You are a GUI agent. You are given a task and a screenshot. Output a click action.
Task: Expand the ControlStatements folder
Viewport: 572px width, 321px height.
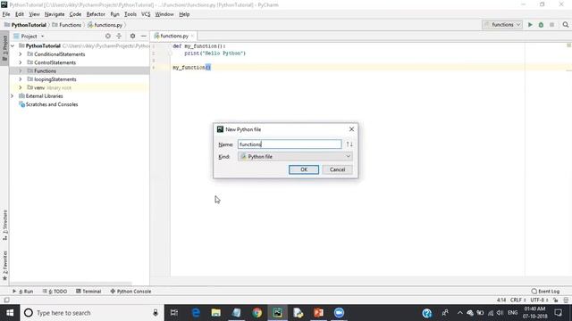pyautogui.click(x=21, y=62)
